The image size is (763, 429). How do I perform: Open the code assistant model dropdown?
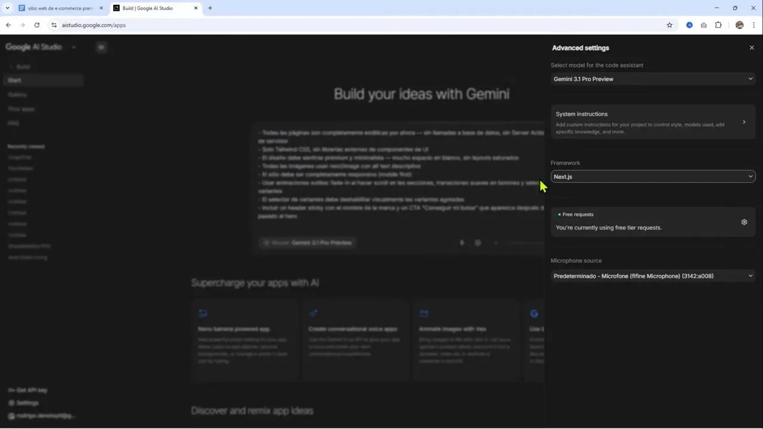coord(652,79)
